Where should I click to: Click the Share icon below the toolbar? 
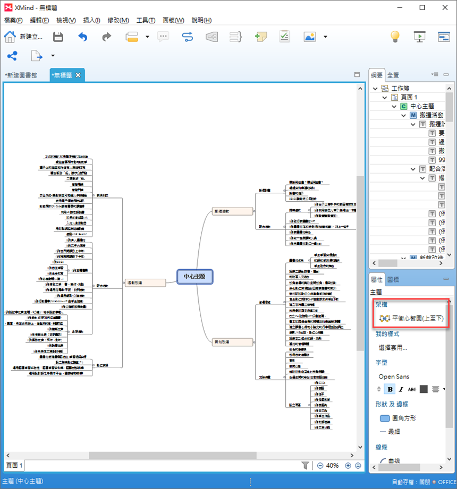pyautogui.click(x=12, y=56)
